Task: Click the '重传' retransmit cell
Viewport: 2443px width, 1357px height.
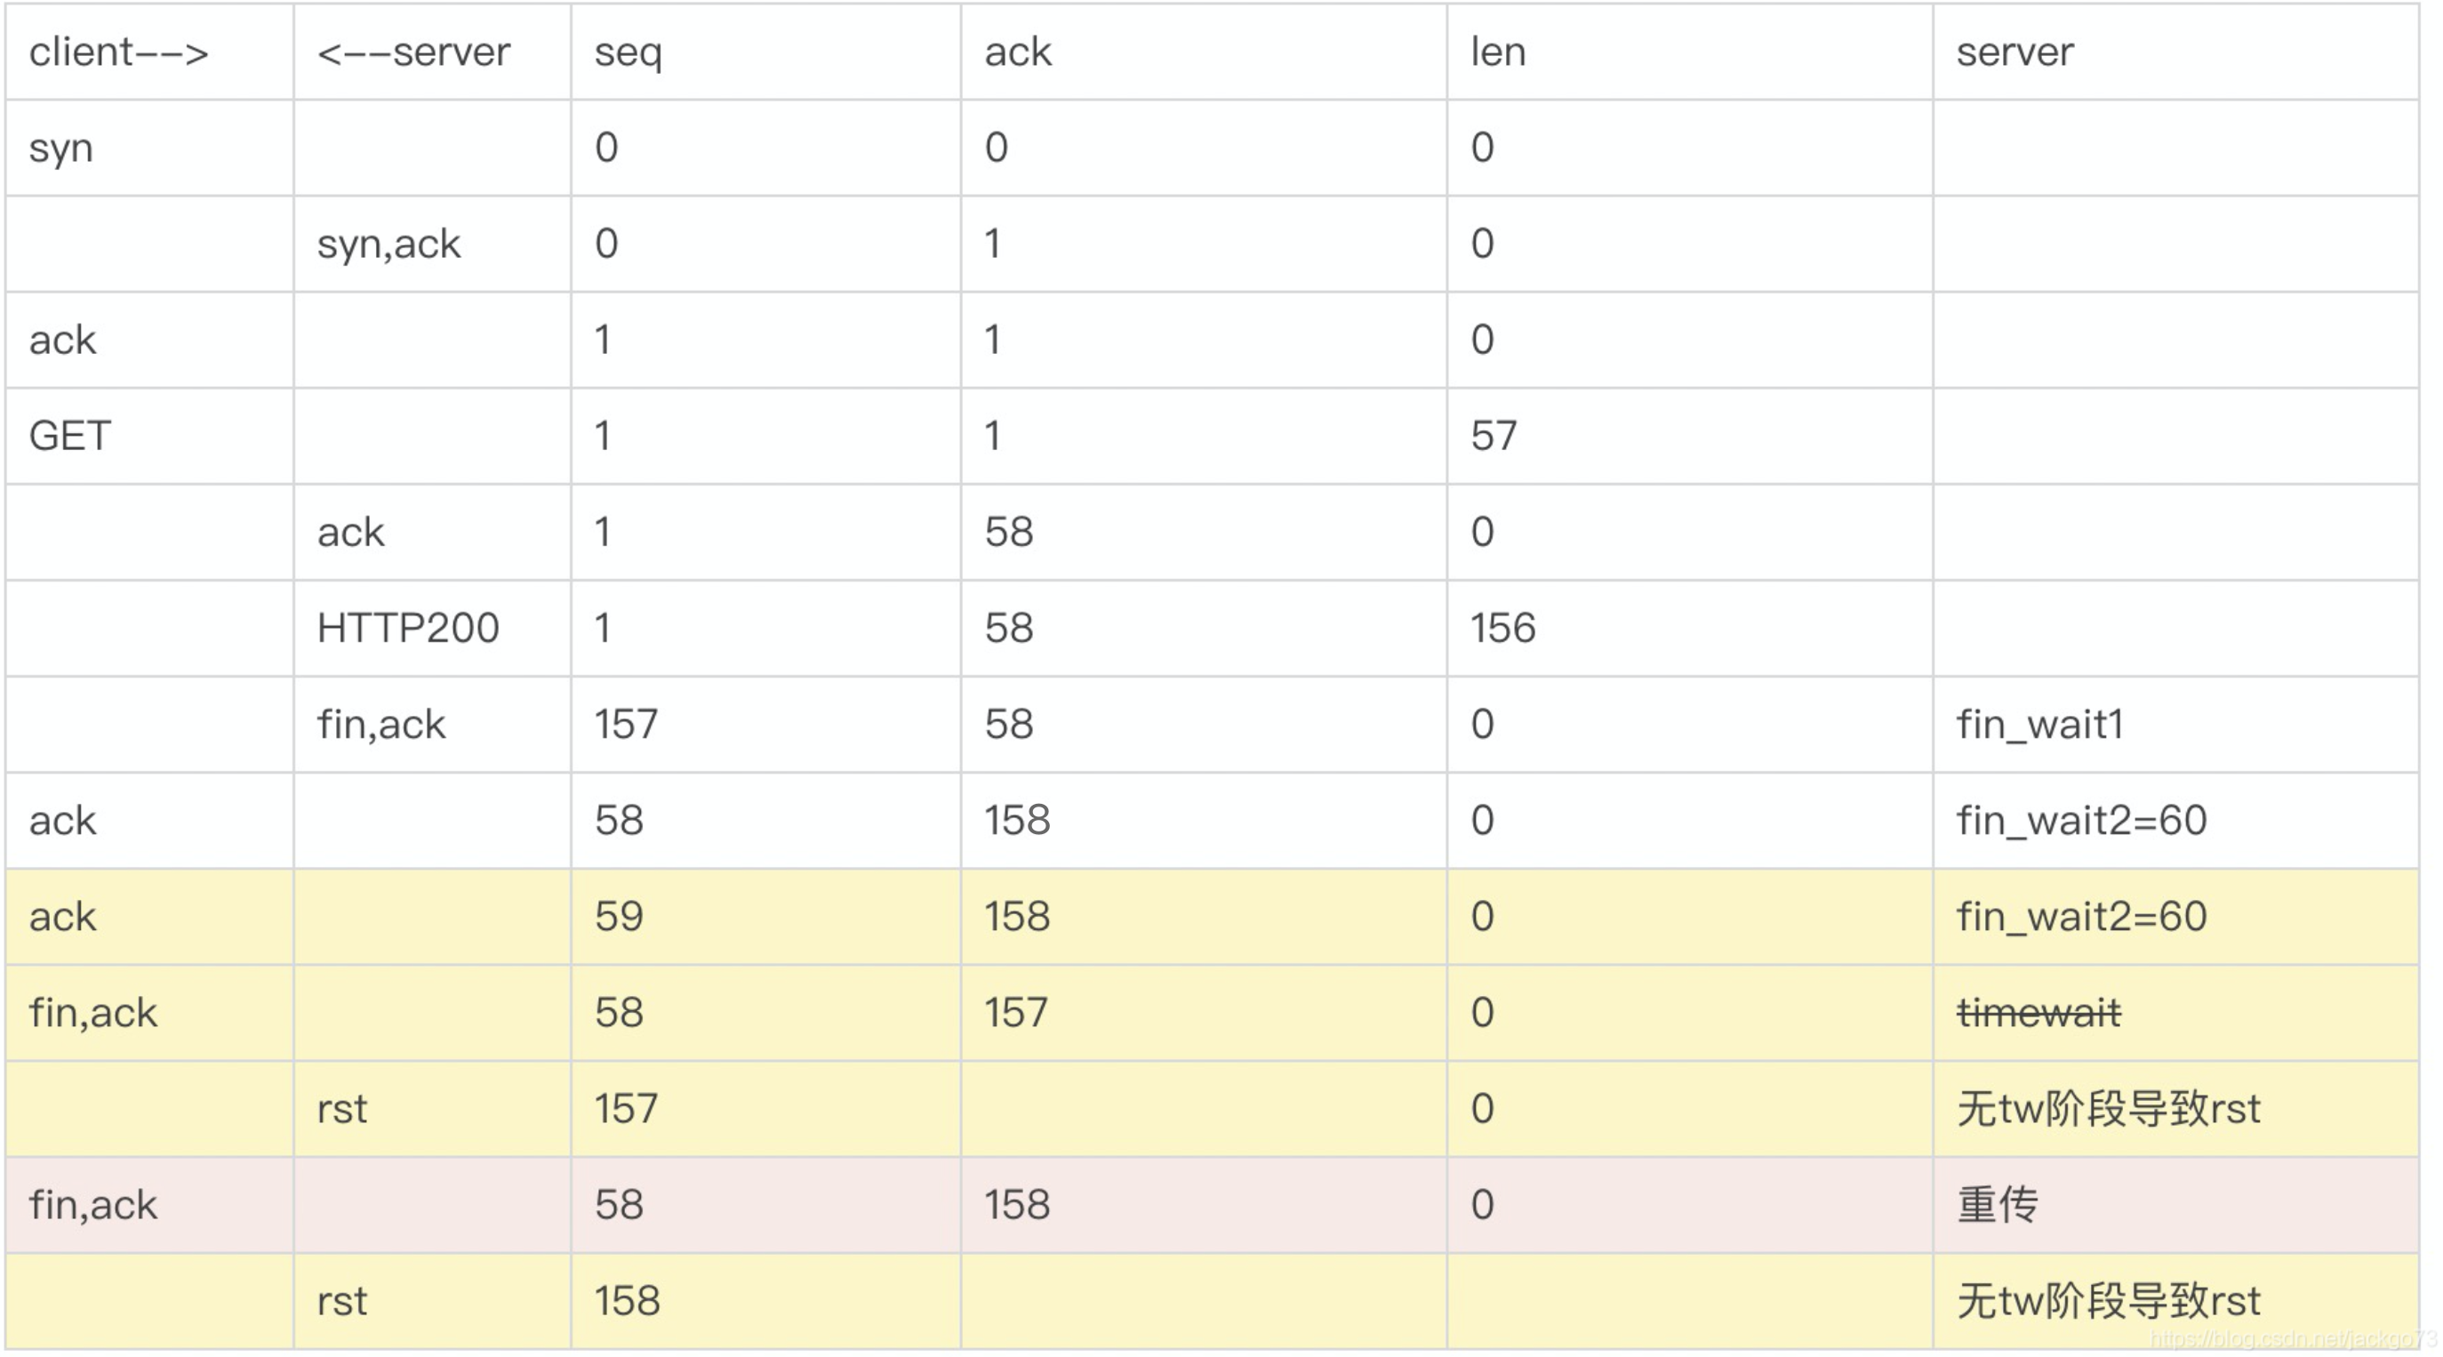Action: click(1997, 1205)
